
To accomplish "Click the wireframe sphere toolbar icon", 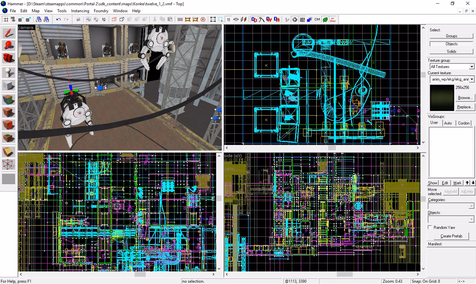I will (295, 19).
